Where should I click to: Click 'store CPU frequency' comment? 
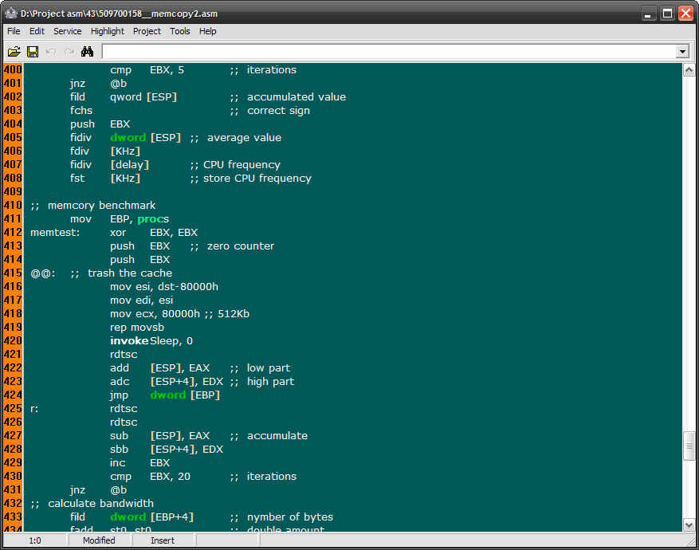coord(257,179)
